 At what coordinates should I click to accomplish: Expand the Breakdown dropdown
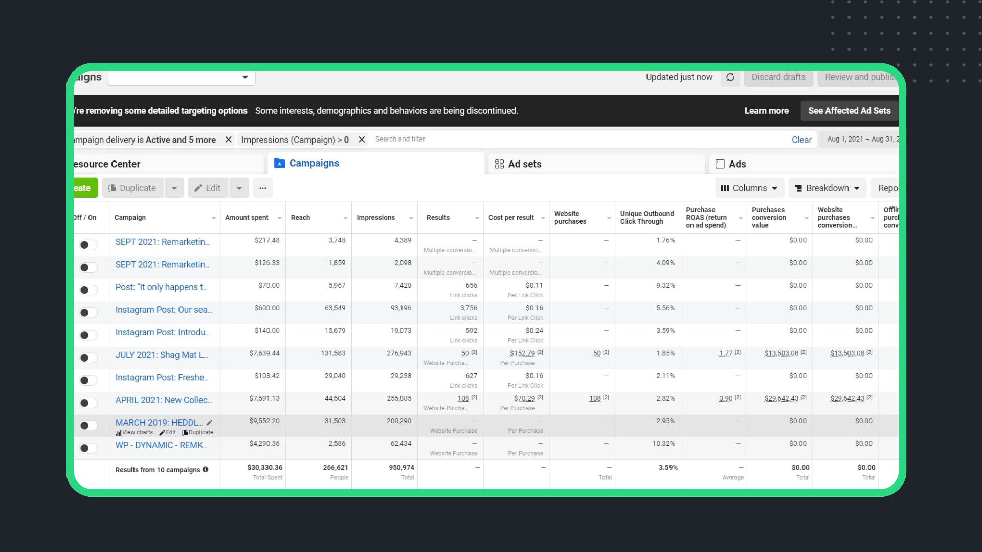[827, 188]
